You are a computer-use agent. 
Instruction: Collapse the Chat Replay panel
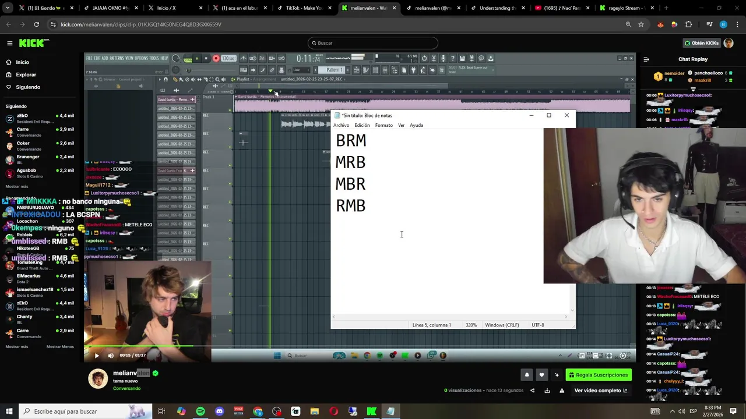tap(646, 59)
